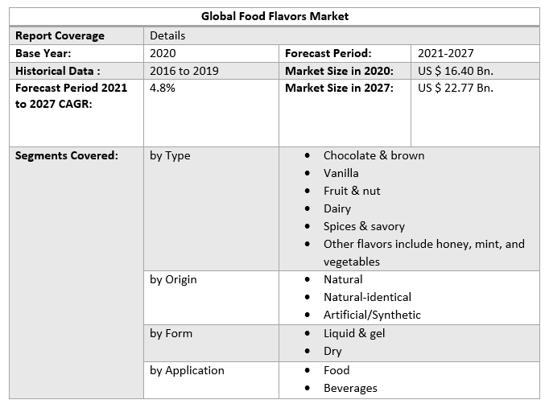Select the 2020 base year value
The image size is (545, 404).
163,53
